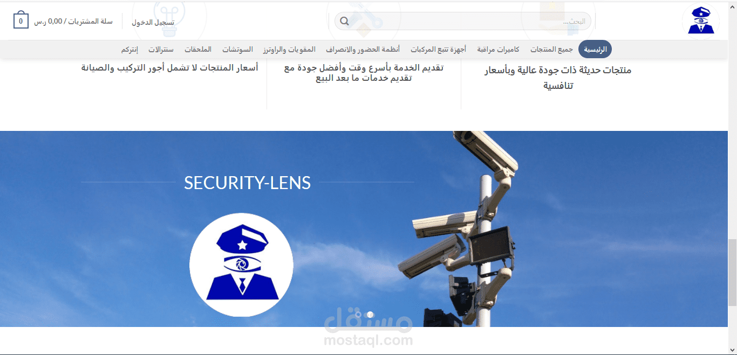Open المقويات والراوترز category
Screen dimensions: 737x355
click(x=289, y=50)
